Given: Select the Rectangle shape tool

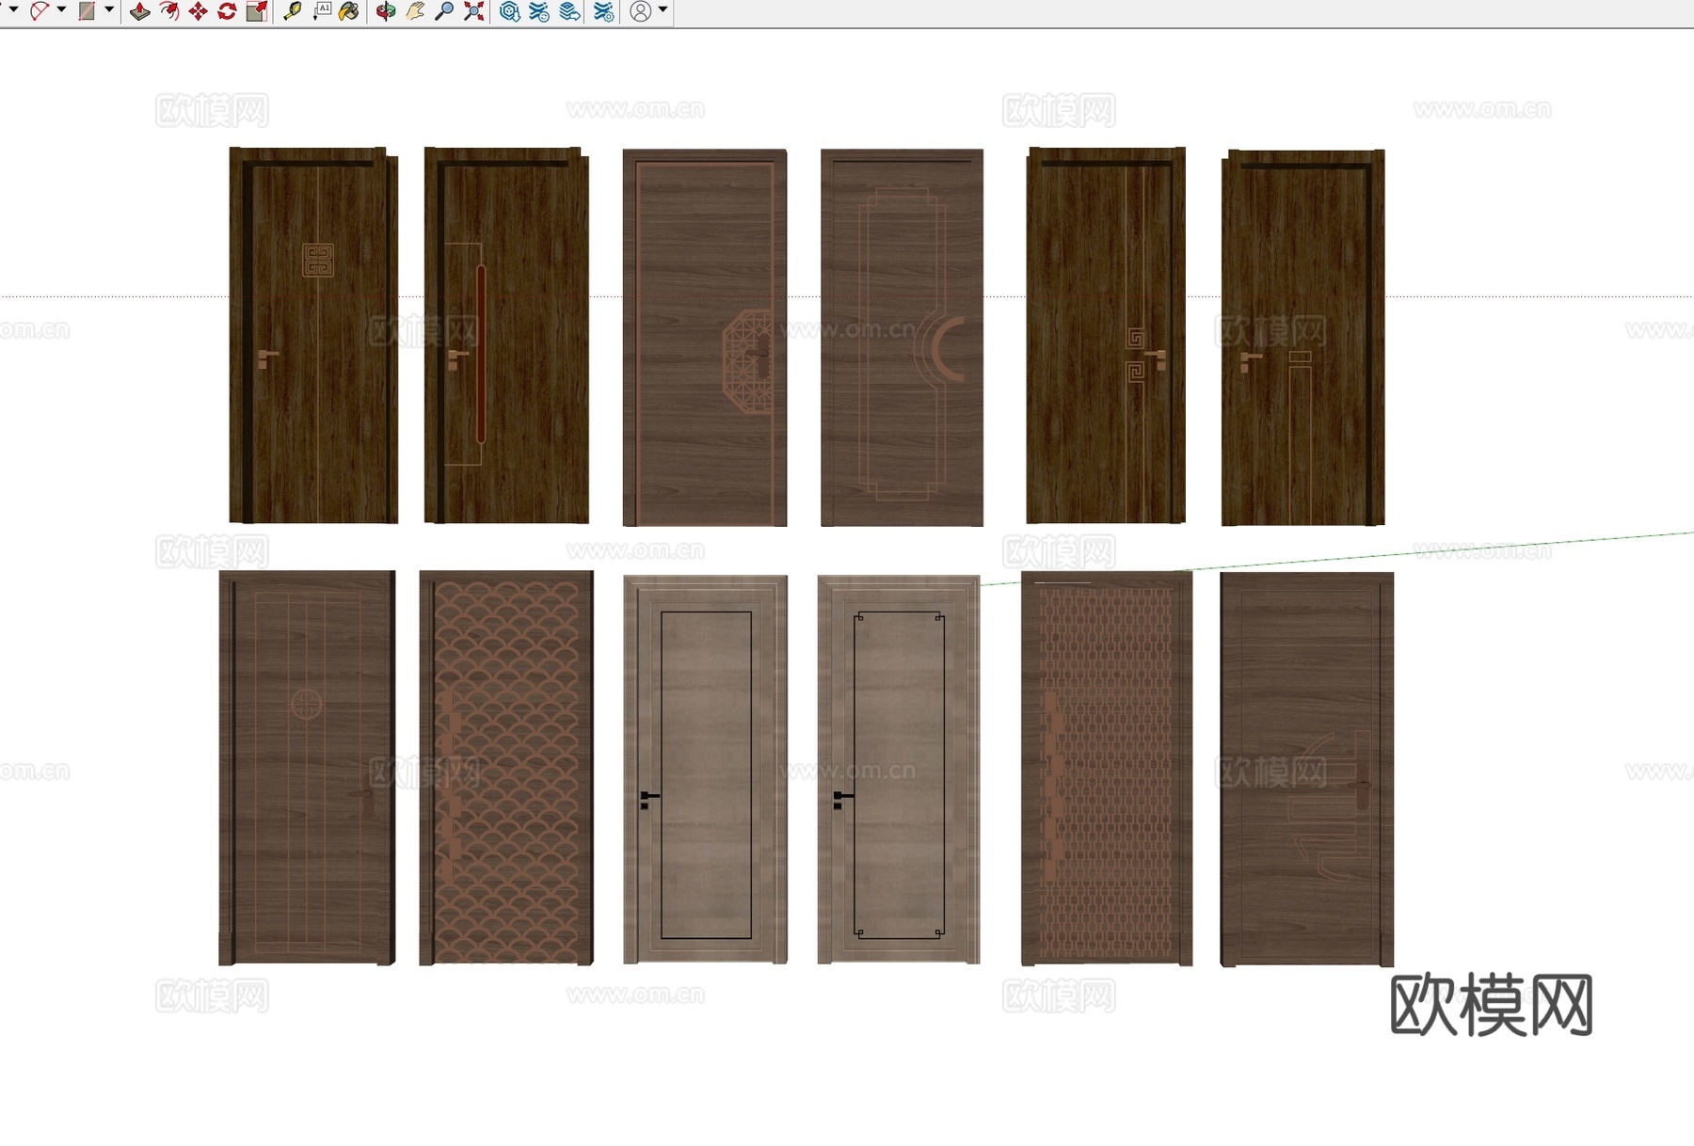Looking at the screenshot, I should 87,11.
